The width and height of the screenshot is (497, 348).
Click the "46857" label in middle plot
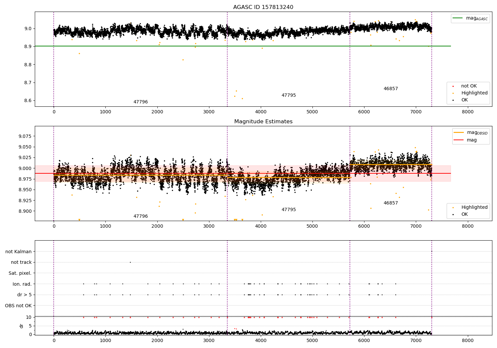pos(391,203)
